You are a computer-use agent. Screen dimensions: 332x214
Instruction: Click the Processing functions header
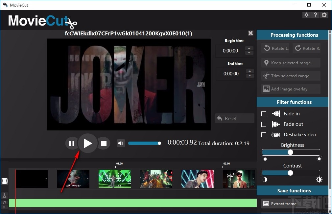point(293,35)
